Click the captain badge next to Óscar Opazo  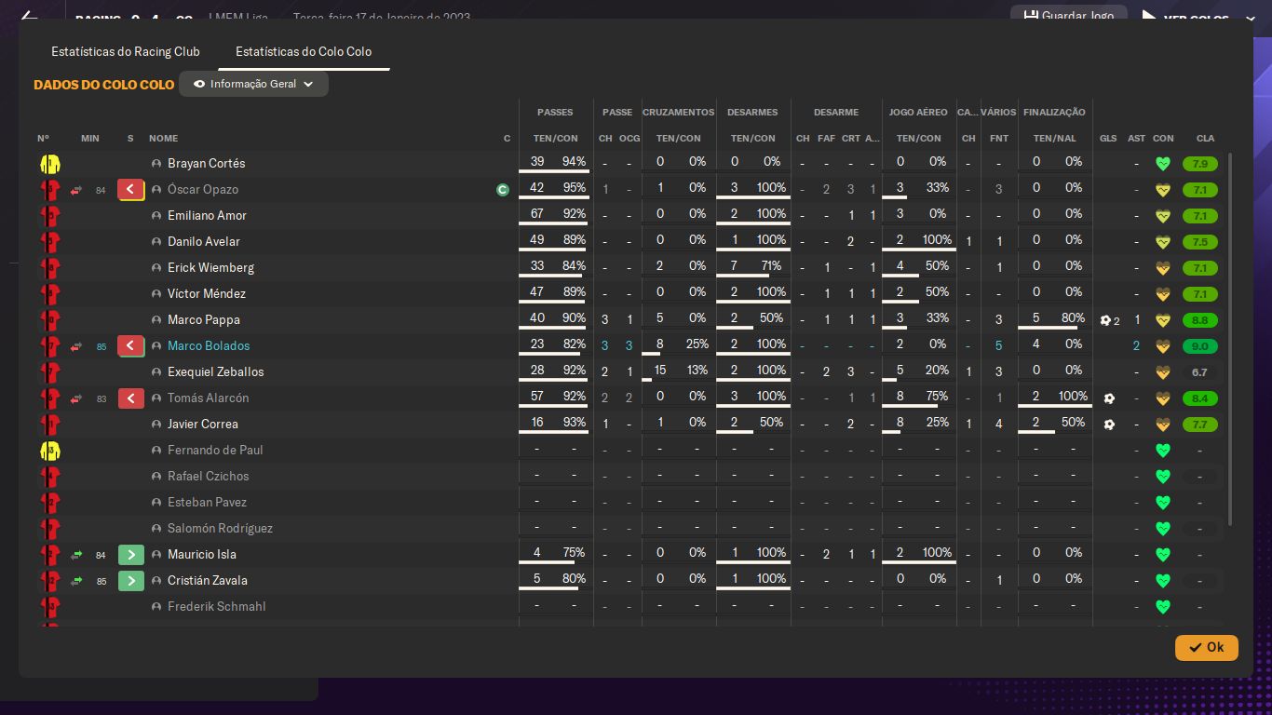click(x=503, y=190)
